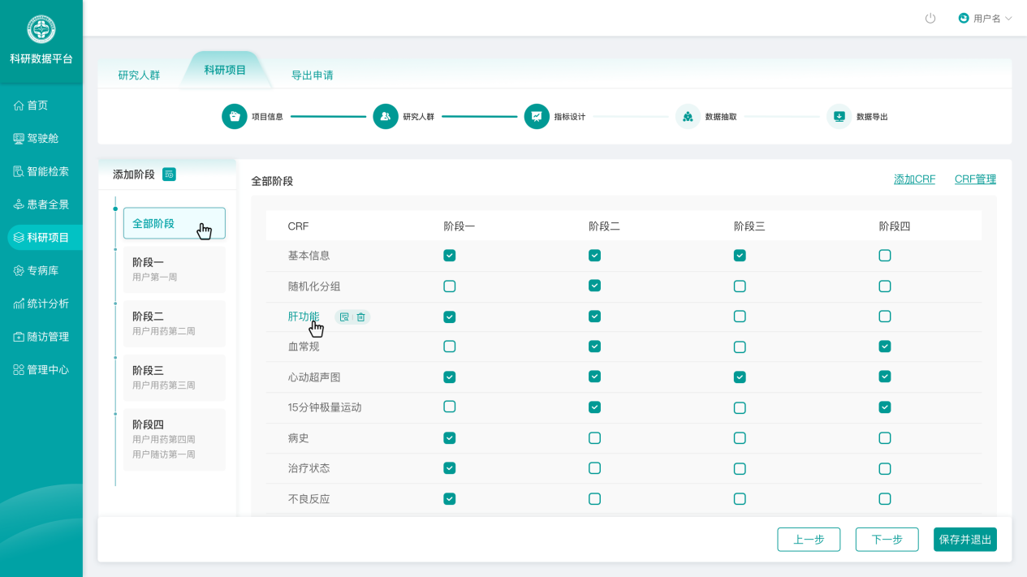Open the 肝功能 CRF preview icon

pyautogui.click(x=344, y=317)
